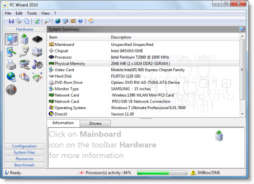Click the vertical scrollbar thumb of summary list
This screenshot has width=254, height=184.
(x=242, y=70)
